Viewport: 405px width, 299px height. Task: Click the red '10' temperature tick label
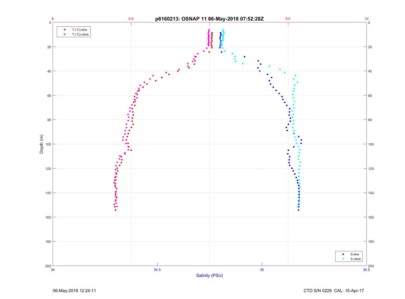pos(366,19)
